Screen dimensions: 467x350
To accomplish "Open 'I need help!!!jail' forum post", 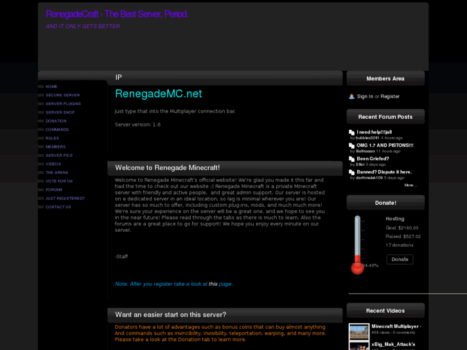I will click(374, 132).
